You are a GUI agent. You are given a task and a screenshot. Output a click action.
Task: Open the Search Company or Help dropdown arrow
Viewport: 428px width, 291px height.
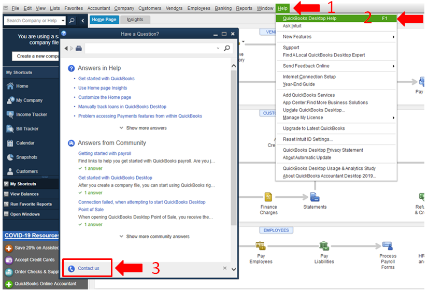click(x=63, y=21)
